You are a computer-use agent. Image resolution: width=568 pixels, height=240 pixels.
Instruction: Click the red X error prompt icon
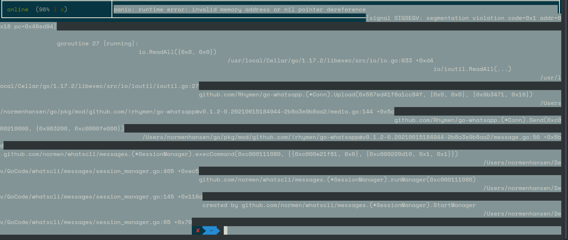click(198, 230)
